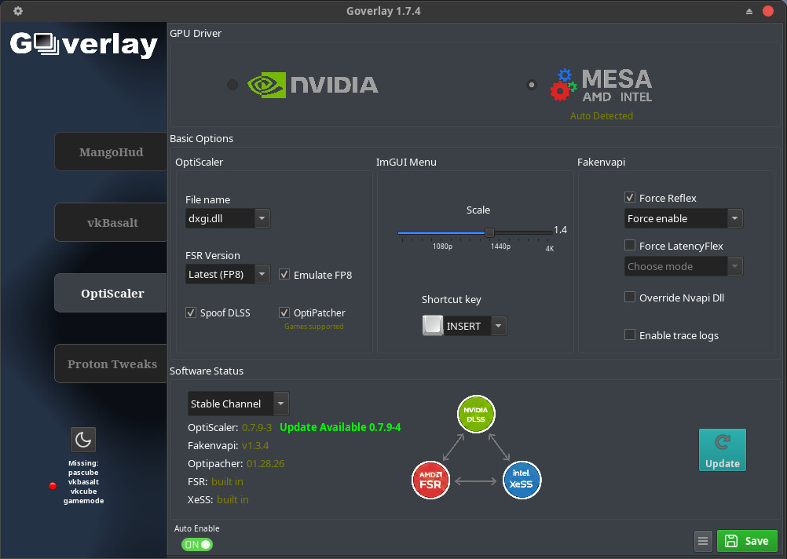Viewport: 787px width, 559px height.
Task: Open the hamburger menu next to Save
Action: 703,540
